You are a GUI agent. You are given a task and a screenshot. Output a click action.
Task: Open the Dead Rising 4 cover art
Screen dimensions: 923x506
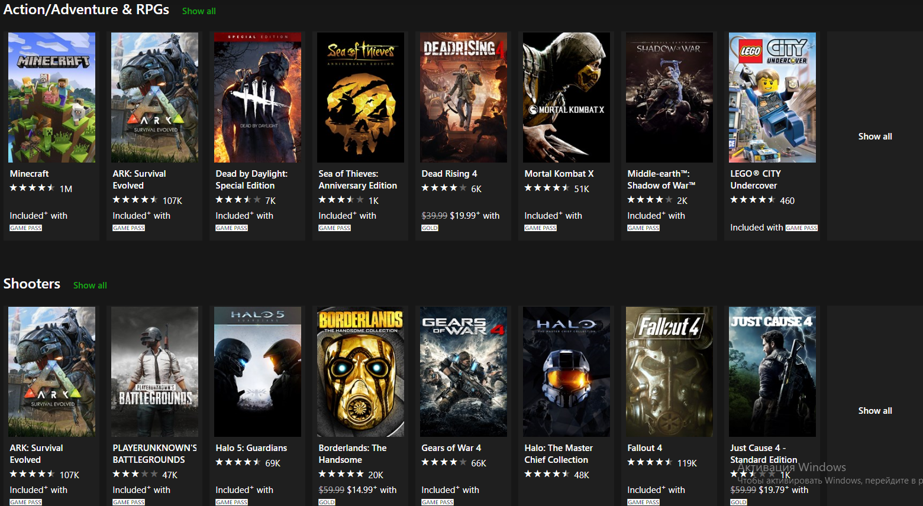pos(463,98)
